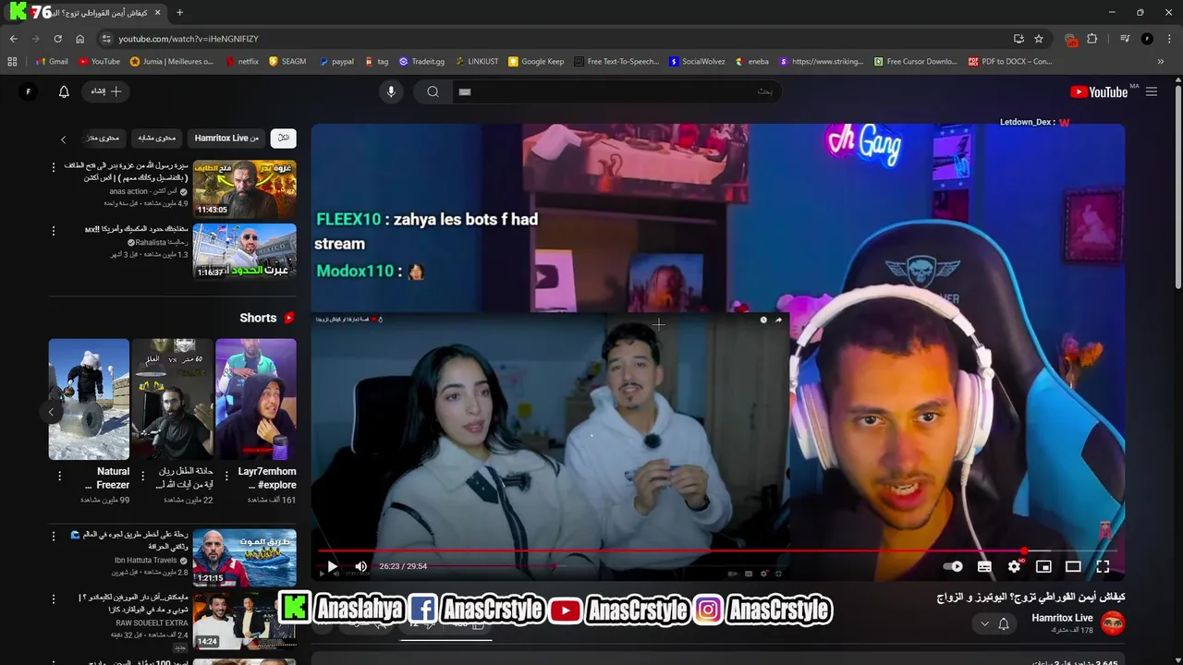Open the Gmail bookmark
Image resolution: width=1183 pixels, height=665 pixels.
pyautogui.click(x=52, y=62)
